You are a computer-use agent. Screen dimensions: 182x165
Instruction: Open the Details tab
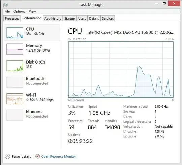94,18
